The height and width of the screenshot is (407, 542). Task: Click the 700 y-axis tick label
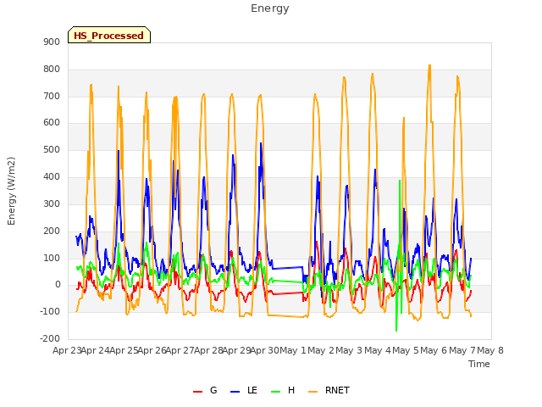tap(52, 96)
